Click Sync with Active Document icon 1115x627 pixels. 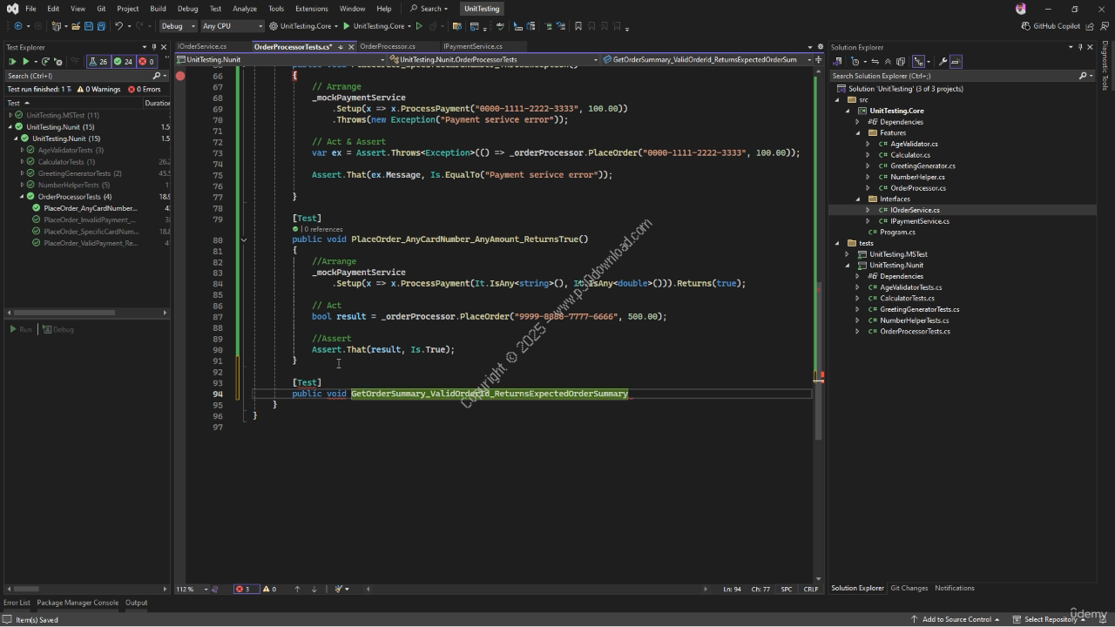[875, 62]
